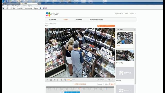Click the first purple add-on icon

tap(44, 8)
